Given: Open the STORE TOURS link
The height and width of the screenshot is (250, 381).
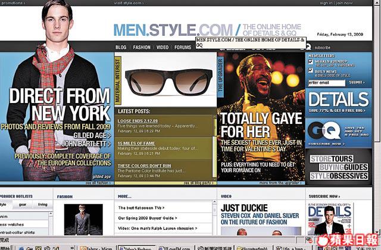Looking at the screenshot, I should pyautogui.click(x=332, y=159).
